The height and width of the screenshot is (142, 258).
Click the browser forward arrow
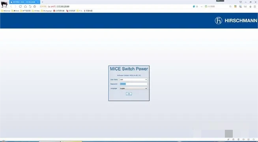point(15,6)
